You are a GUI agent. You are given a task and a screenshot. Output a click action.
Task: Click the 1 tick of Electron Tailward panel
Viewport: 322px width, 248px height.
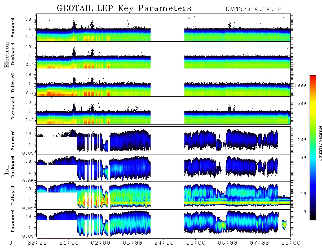point(30,83)
